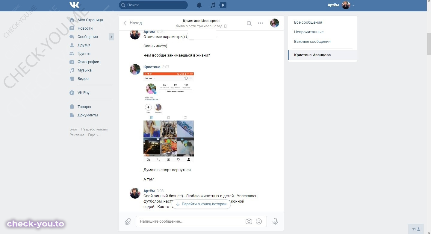Click the film icon beside Видео
Image resolution: width=431 pixels, height=234 pixels.
point(72,79)
